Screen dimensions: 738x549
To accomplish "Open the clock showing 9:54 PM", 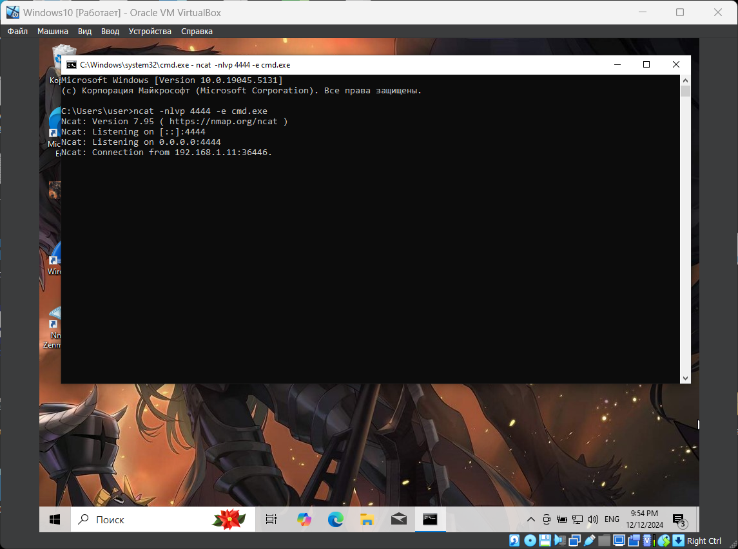I will point(645,519).
